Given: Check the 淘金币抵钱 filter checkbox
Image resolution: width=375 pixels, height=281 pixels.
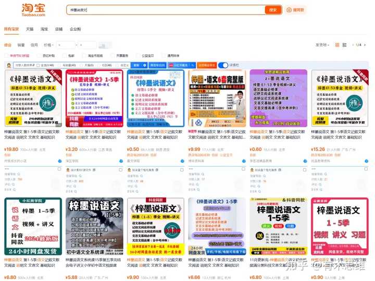Looking at the screenshot, I should tap(84, 56).
